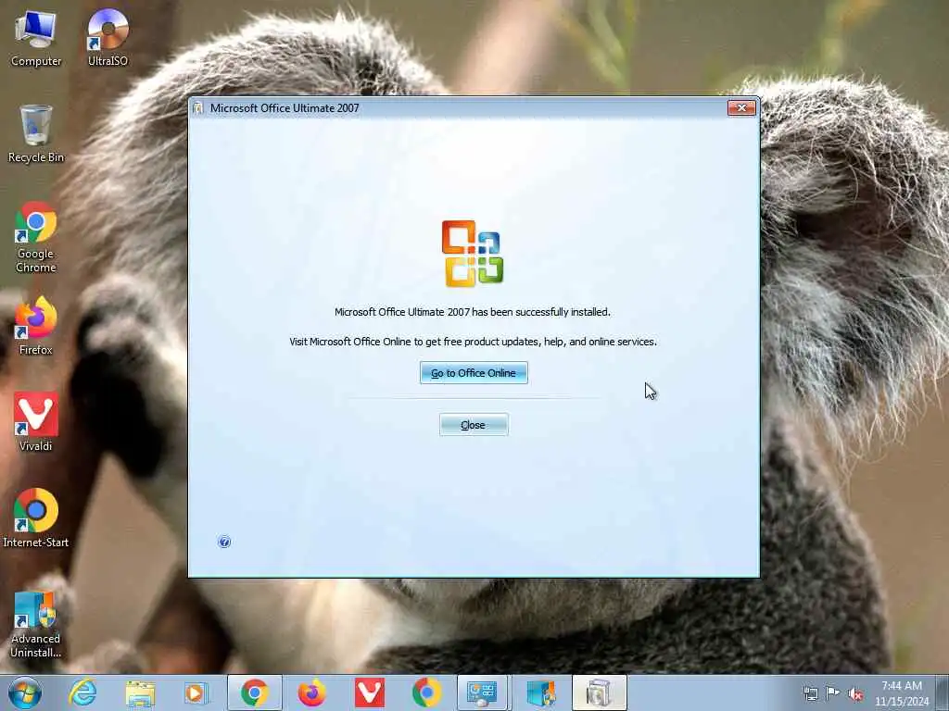
Task: Click the Show desktop strip
Action: [x=943, y=692]
